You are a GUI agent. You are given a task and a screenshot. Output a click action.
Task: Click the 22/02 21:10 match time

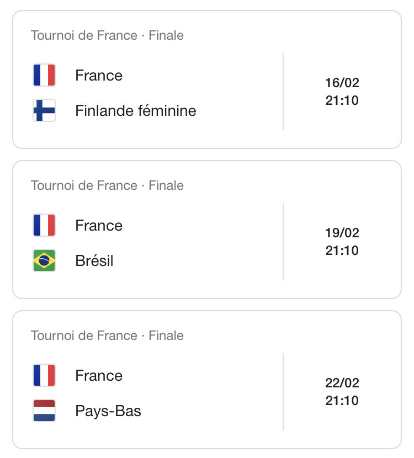342,392
